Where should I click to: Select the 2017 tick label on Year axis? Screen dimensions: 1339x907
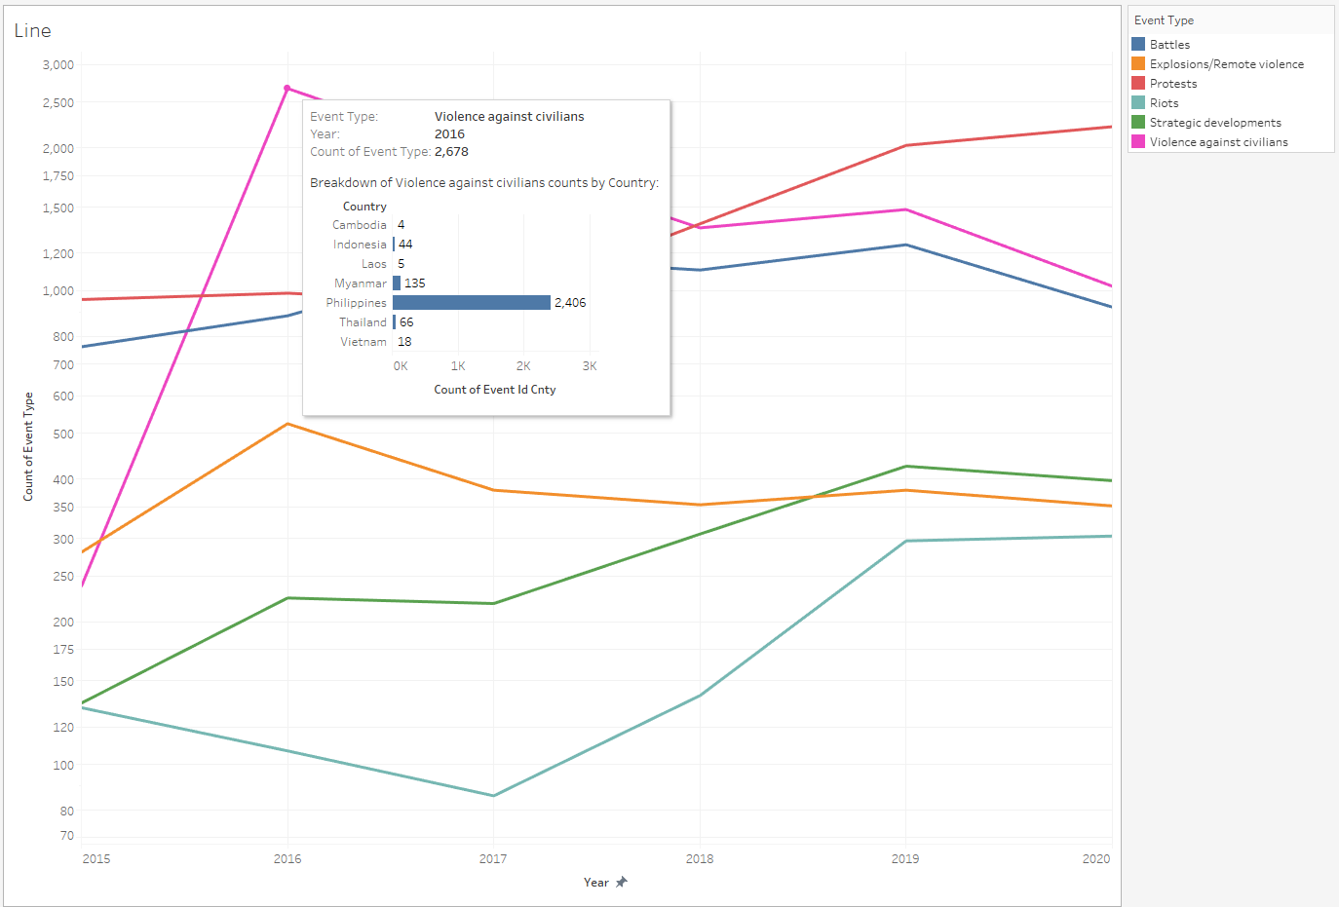(x=493, y=859)
